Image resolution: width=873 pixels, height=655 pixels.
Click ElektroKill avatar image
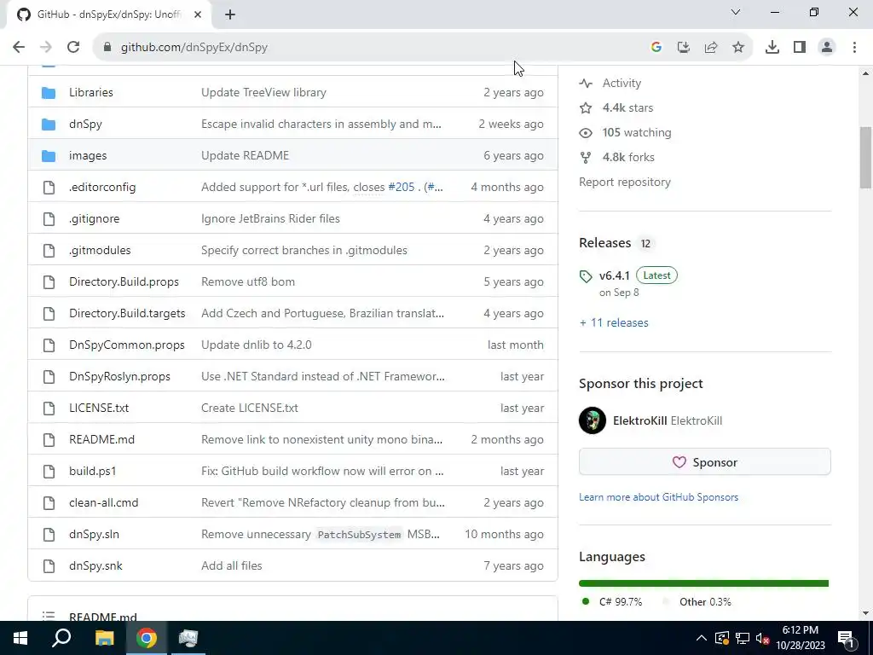tap(593, 420)
